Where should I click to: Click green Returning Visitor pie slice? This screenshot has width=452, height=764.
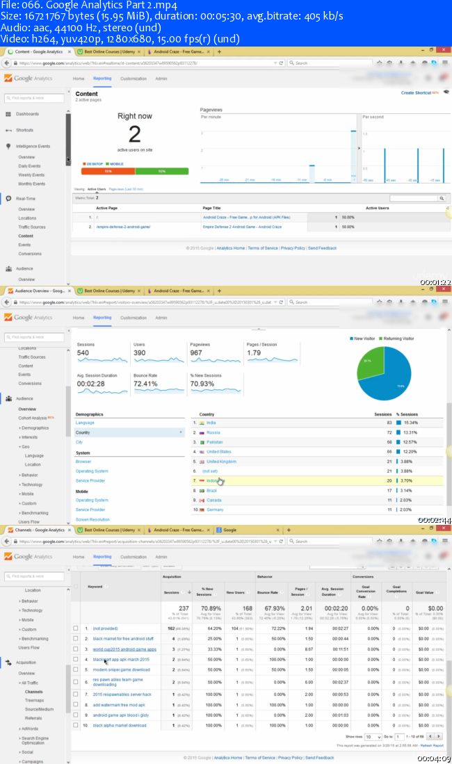pos(370,362)
